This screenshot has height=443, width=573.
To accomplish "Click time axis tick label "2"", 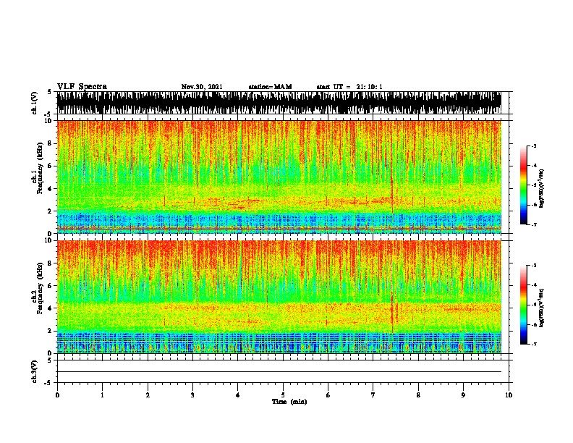I will tap(148, 395).
